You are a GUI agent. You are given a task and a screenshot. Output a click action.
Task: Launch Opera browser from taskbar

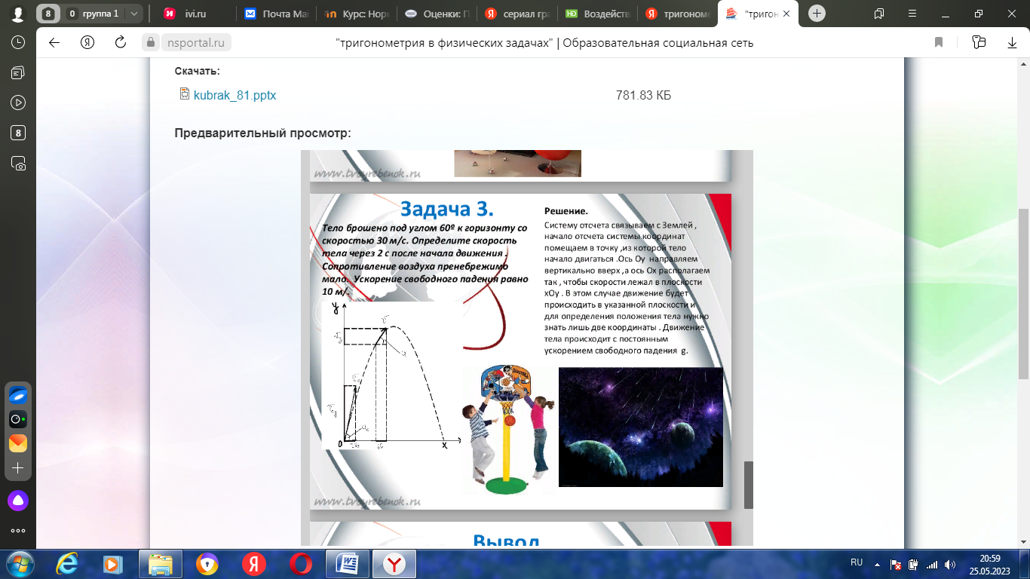[x=301, y=564]
